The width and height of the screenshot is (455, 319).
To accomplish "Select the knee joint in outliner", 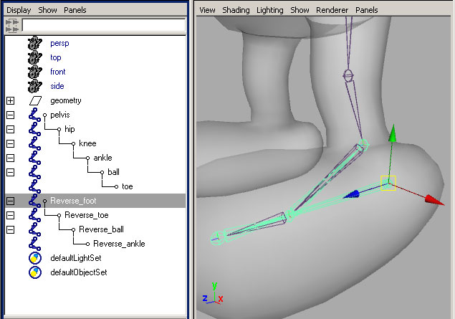I will coord(87,143).
